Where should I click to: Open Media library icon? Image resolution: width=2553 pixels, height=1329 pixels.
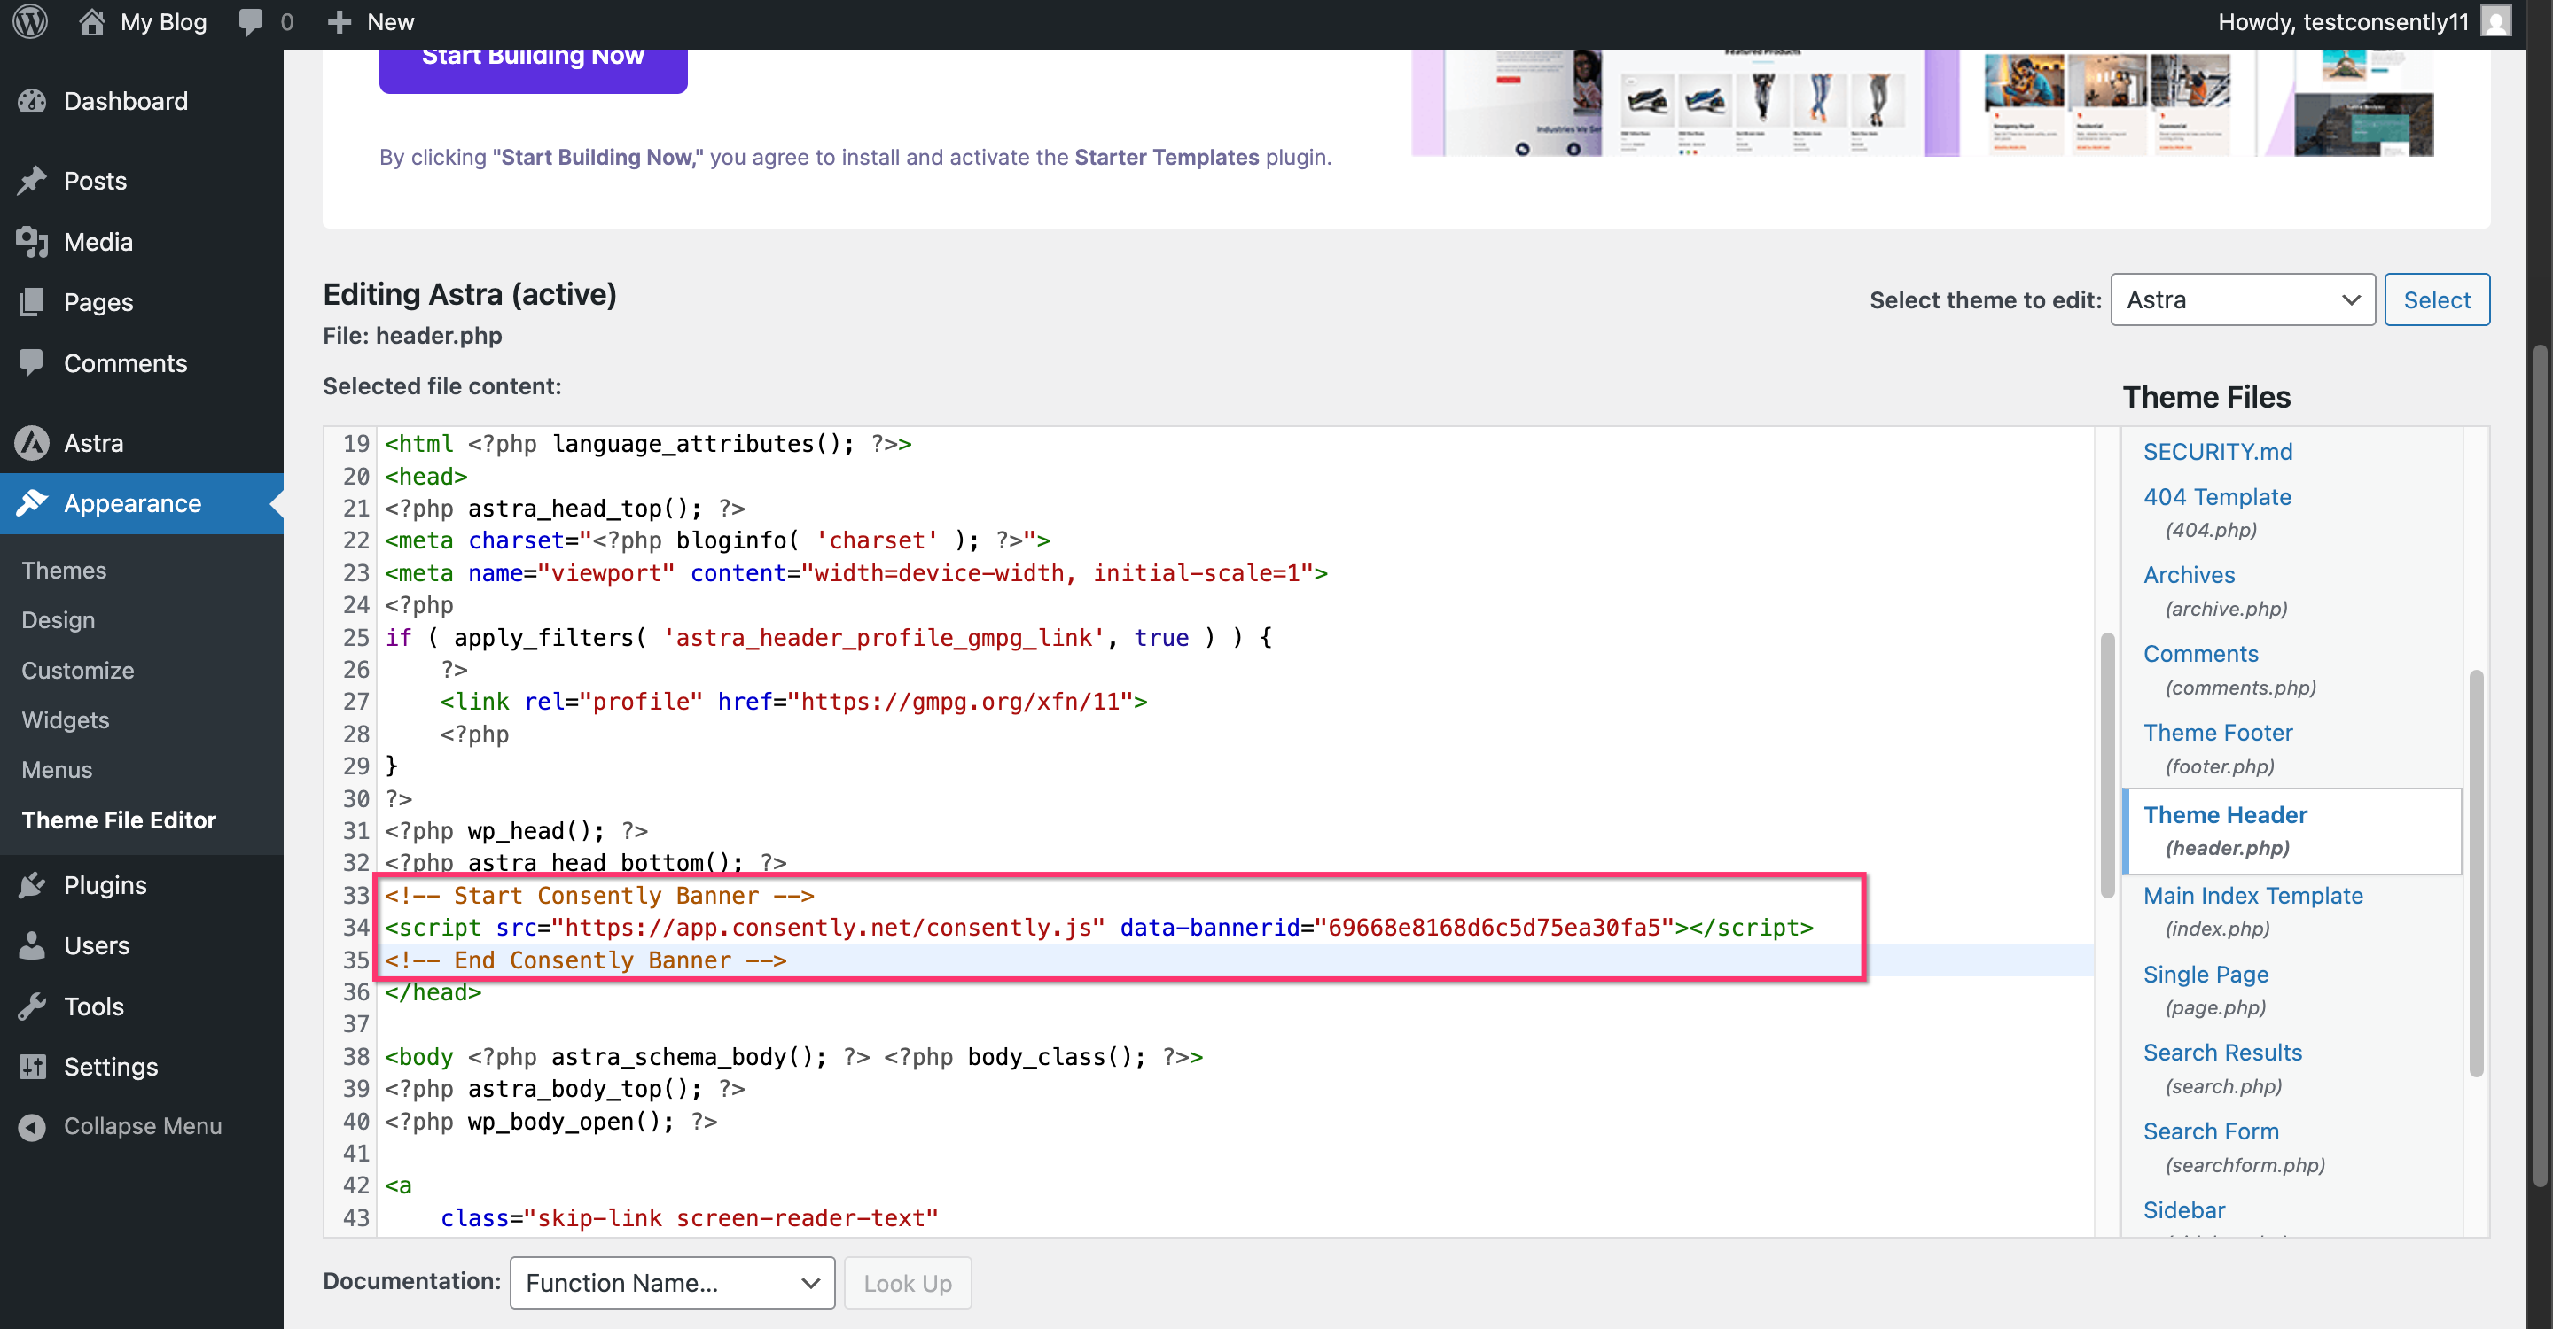pyautogui.click(x=33, y=242)
